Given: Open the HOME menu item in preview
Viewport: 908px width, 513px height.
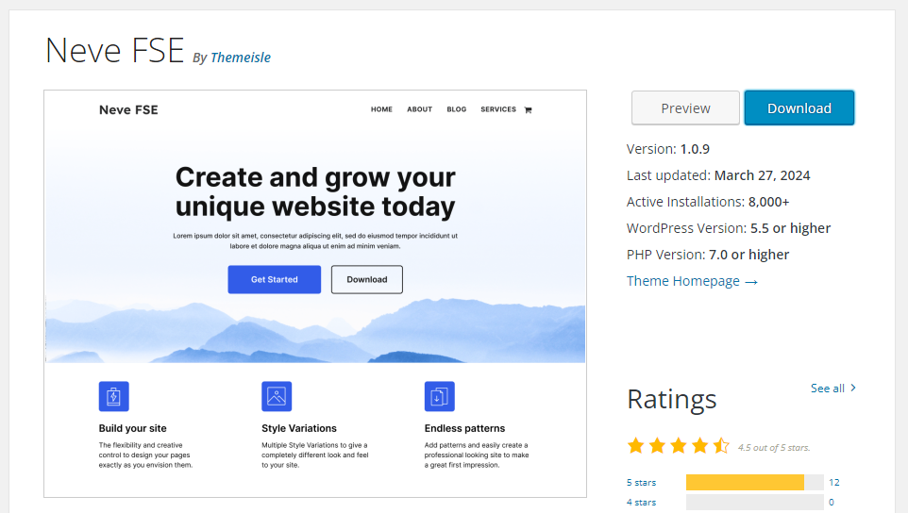Looking at the screenshot, I should pyautogui.click(x=381, y=109).
